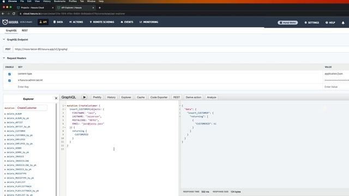
Task: Open the notifications bell icon
Action: point(343,23)
